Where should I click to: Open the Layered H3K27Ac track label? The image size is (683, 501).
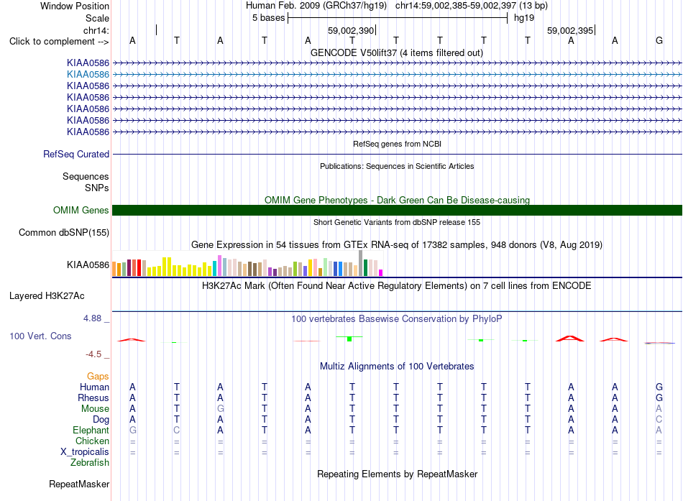coord(47,296)
